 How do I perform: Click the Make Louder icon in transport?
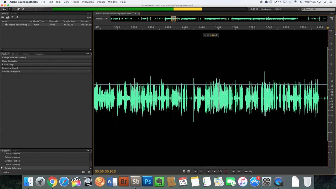pos(246,171)
